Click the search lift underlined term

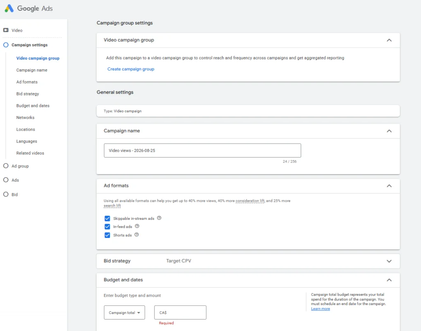[112, 206]
